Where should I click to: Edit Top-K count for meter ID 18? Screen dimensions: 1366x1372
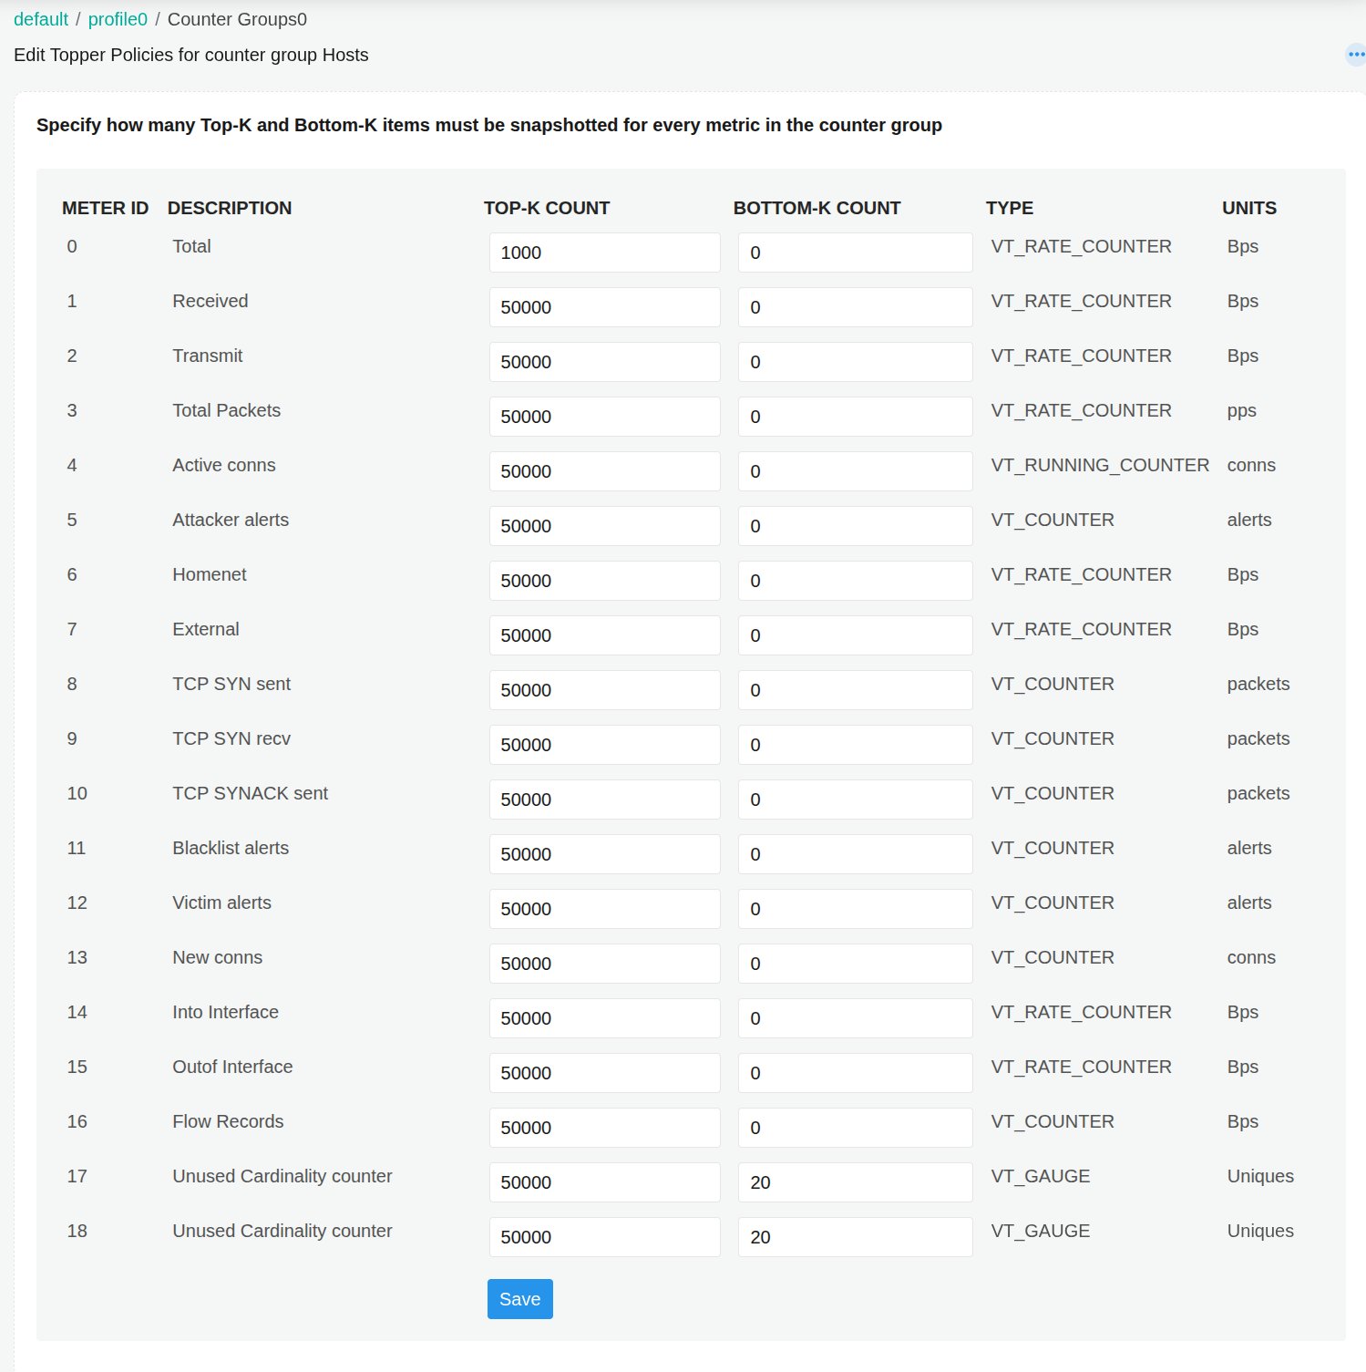605,1237
